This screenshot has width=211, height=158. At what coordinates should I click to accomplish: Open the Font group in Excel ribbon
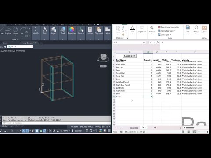132,30
